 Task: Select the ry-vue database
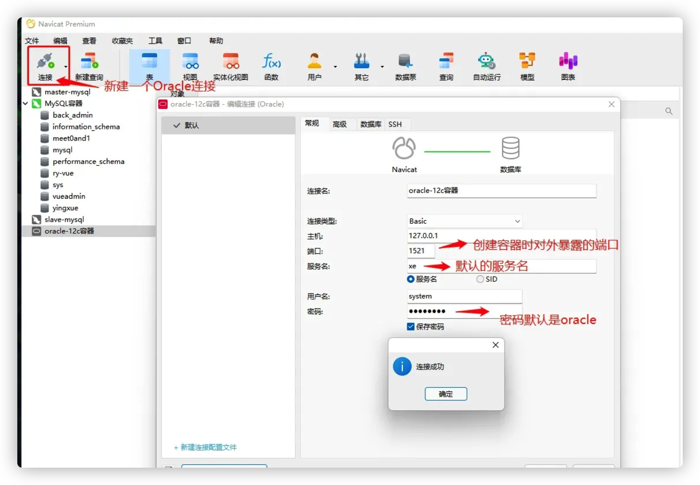63,173
